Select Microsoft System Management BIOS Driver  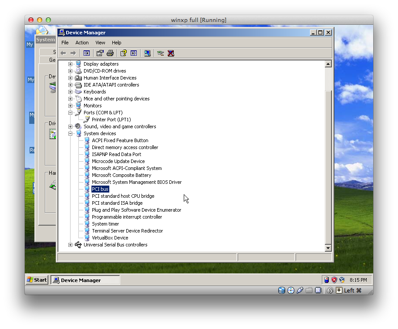pos(137,183)
